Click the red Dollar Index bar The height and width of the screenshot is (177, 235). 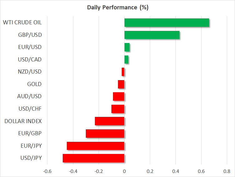coord(110,121)
